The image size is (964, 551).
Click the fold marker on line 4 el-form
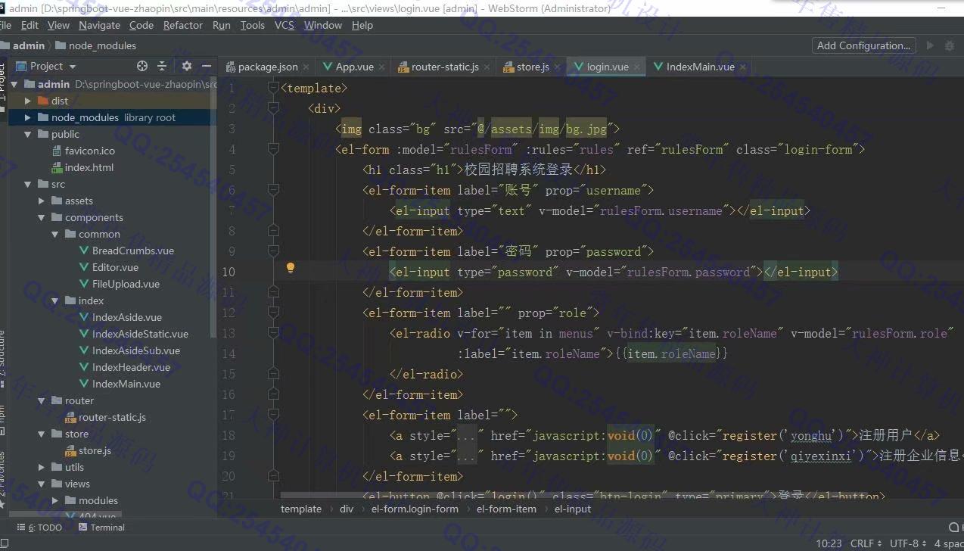[x=273, y=150]
